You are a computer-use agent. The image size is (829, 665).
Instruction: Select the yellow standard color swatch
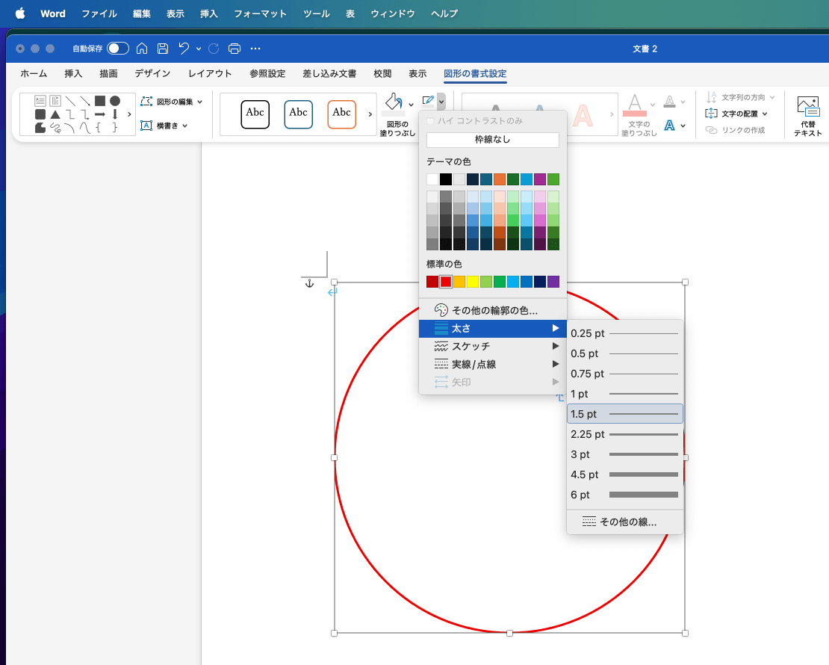click(x=473, y=282)
